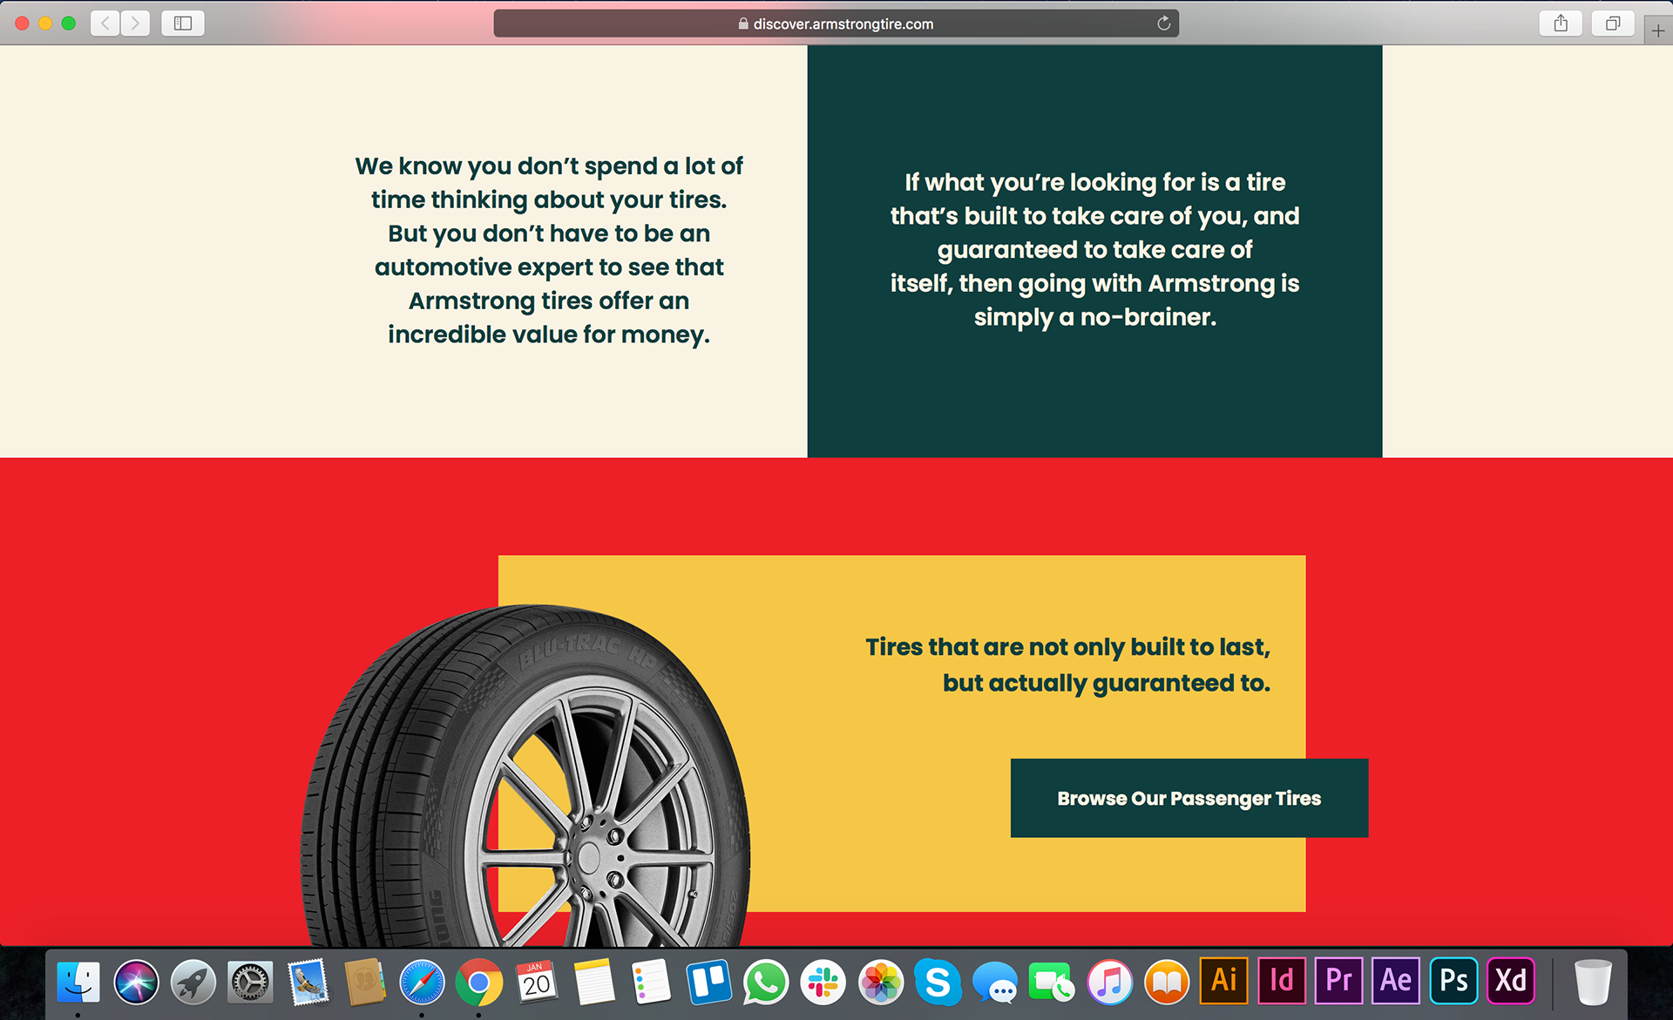Launch Adobe Photoshop from the Dock
1673x1020 pixels.
pos(1453,981)
